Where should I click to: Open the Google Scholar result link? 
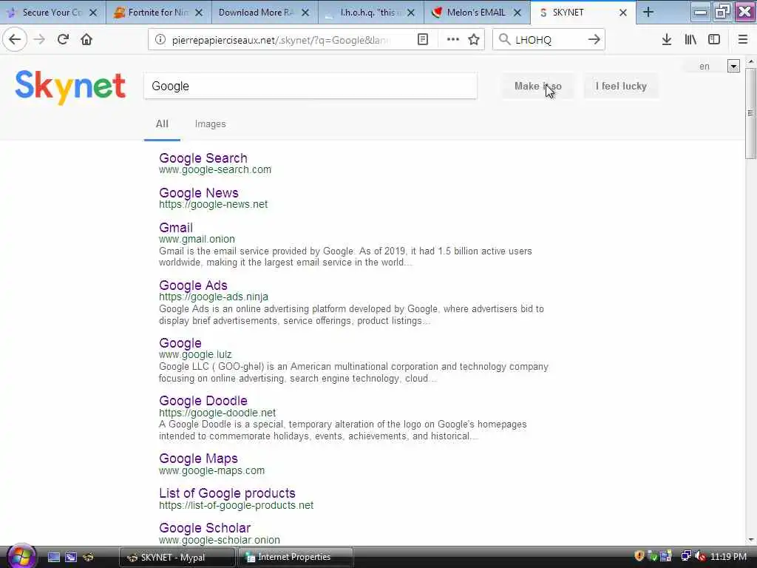[205, 528]
